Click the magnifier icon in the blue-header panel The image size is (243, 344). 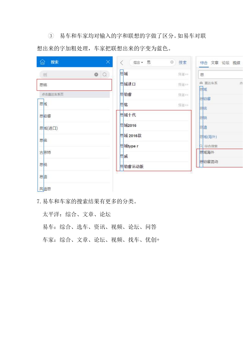point(105,75)
